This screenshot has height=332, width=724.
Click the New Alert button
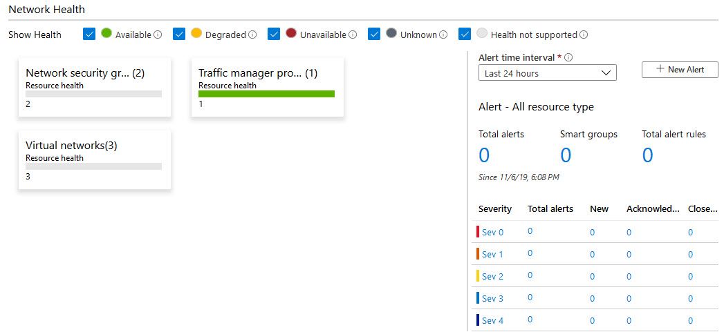(x=680, y=70)
